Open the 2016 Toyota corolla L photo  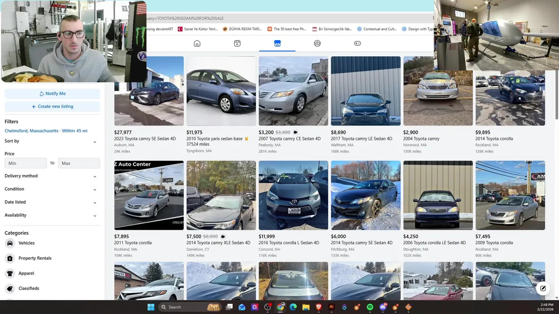293,195
